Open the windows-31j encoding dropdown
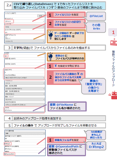 25,41
